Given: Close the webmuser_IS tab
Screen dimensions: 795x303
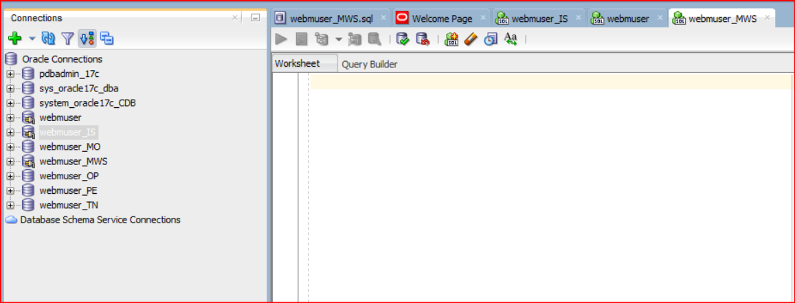Looking at the screenshot, I should (579, 18).
